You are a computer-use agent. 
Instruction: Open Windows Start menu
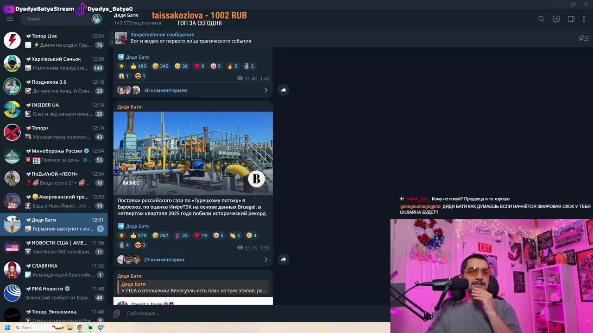coord(7,327)
